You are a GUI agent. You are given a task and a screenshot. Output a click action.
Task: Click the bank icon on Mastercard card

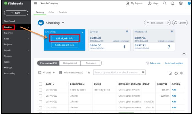(x=172, y=32)
